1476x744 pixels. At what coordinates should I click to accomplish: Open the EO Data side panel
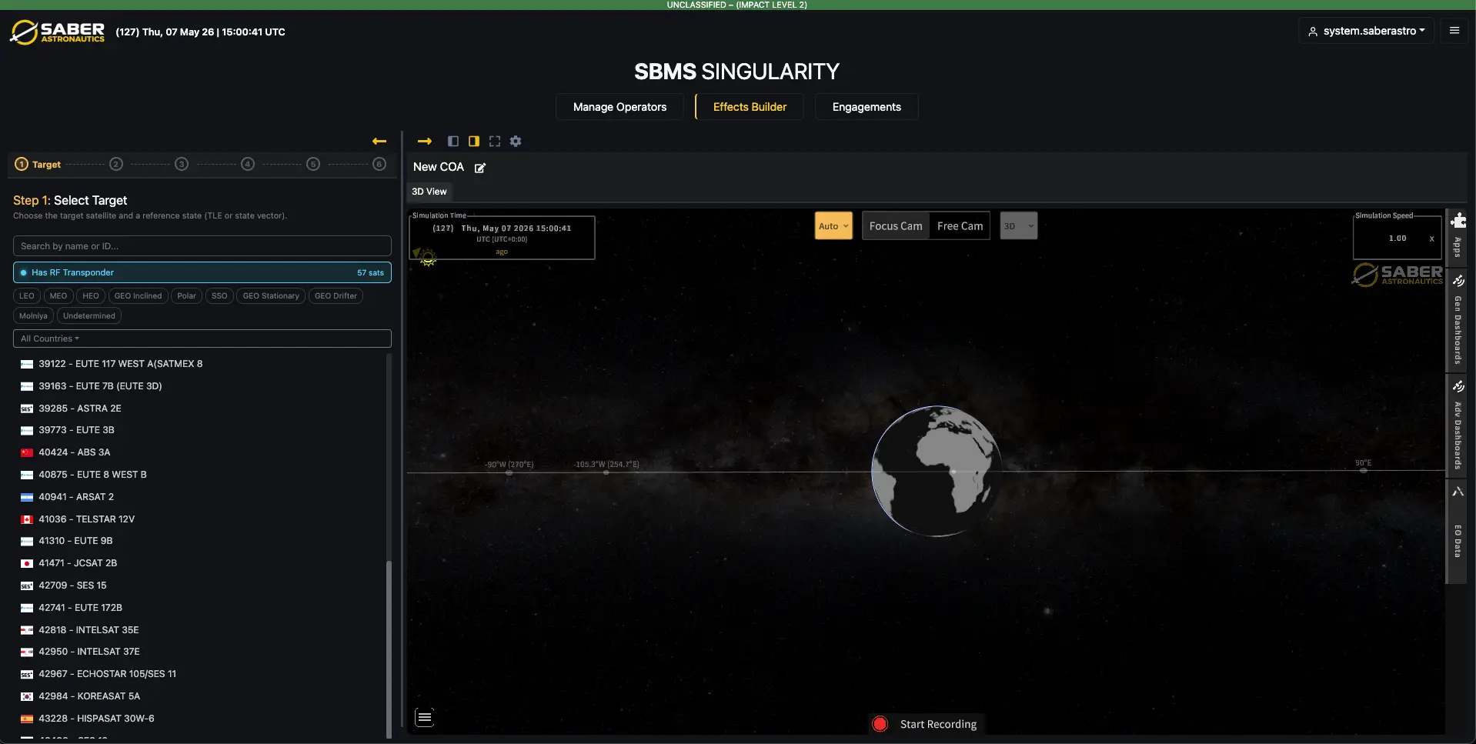coord(1458,531)
